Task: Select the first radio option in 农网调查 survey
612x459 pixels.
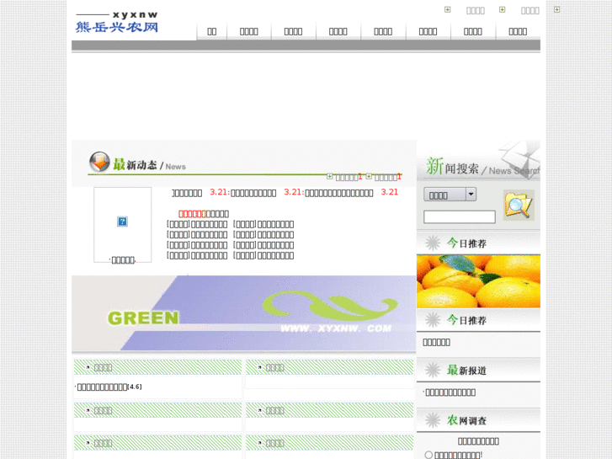Action: point(428,455)
